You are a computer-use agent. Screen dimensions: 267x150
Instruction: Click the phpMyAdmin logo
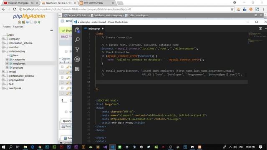29,16
